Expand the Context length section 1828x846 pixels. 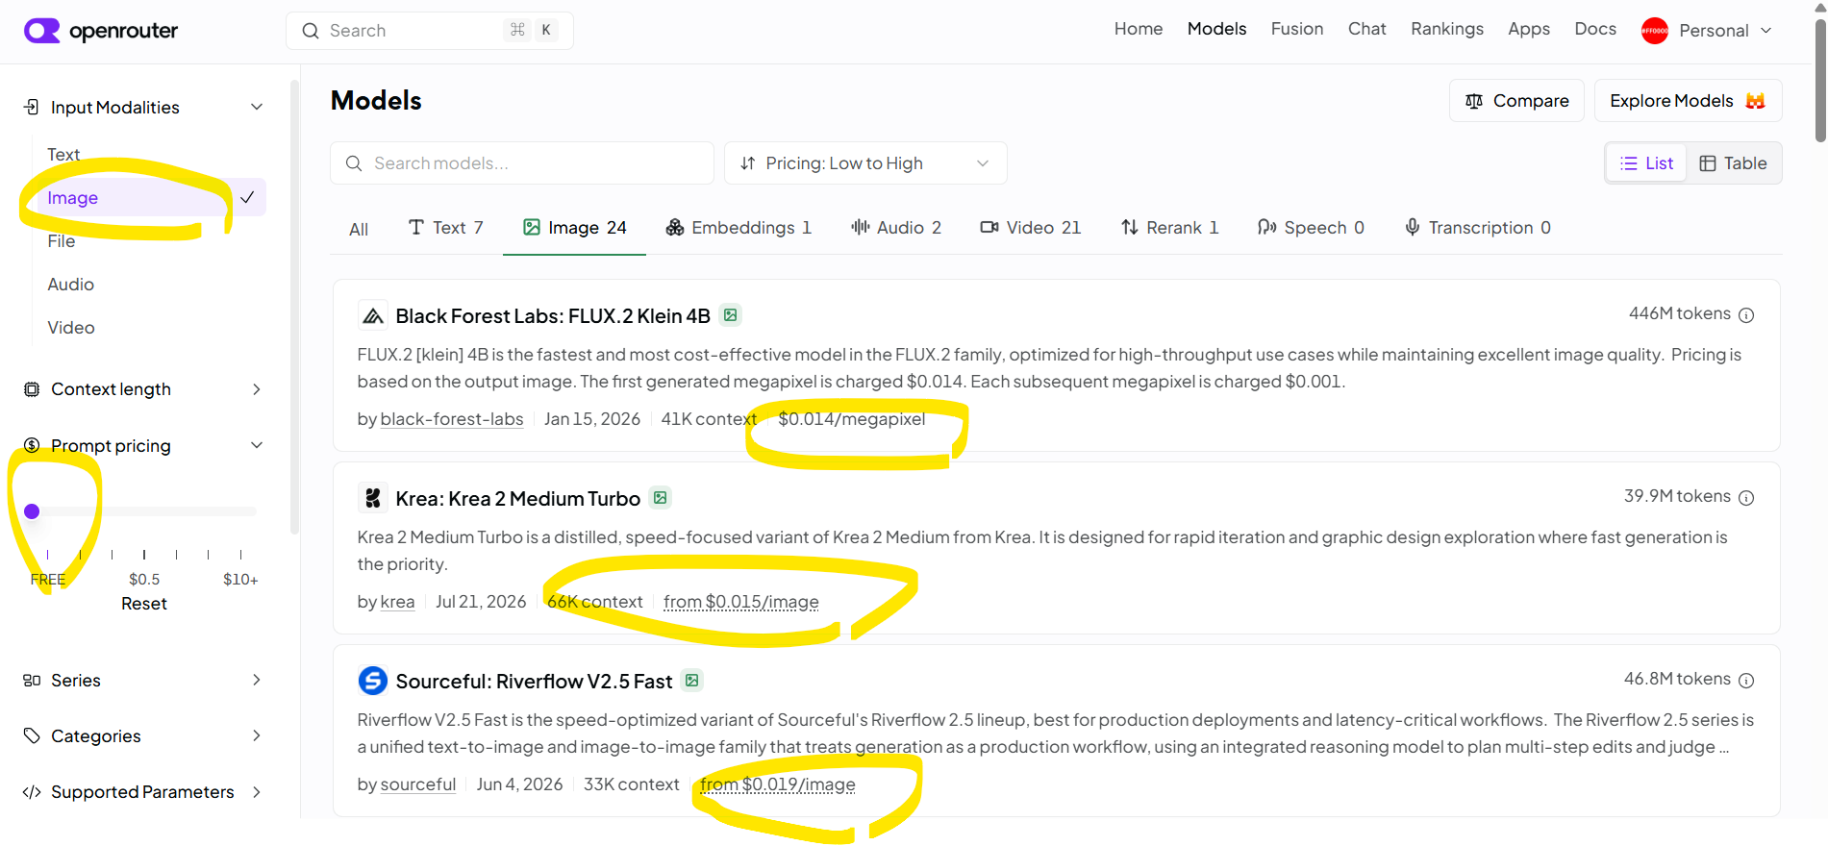(257, 389)
